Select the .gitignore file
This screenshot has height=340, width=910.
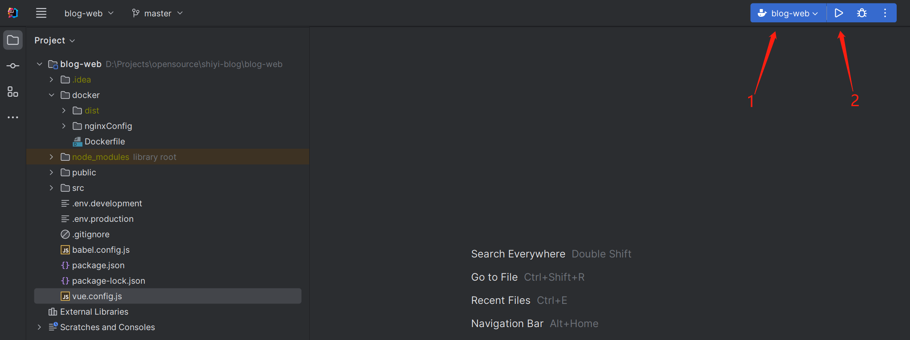pos(91,234)
